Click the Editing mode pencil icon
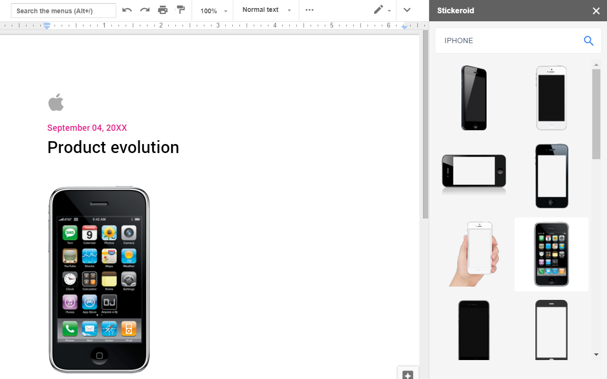 tap(378, 9)
